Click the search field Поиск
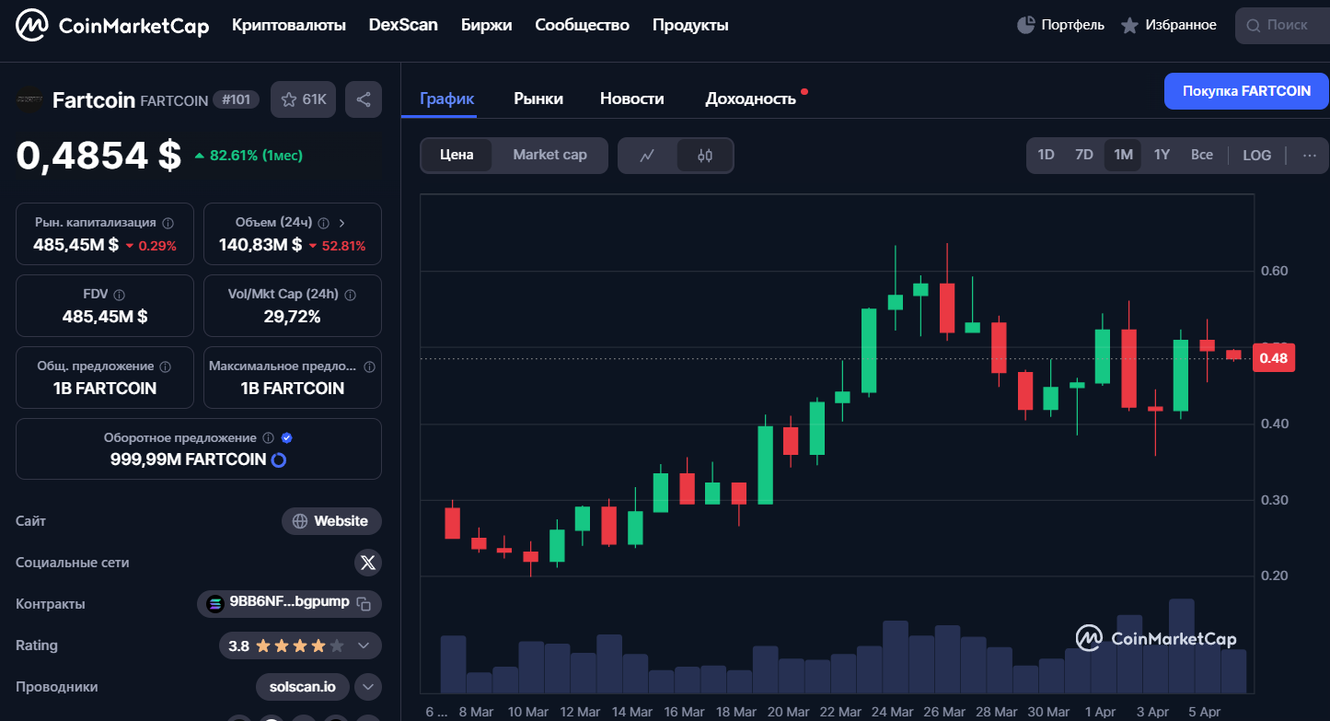 1282,25
